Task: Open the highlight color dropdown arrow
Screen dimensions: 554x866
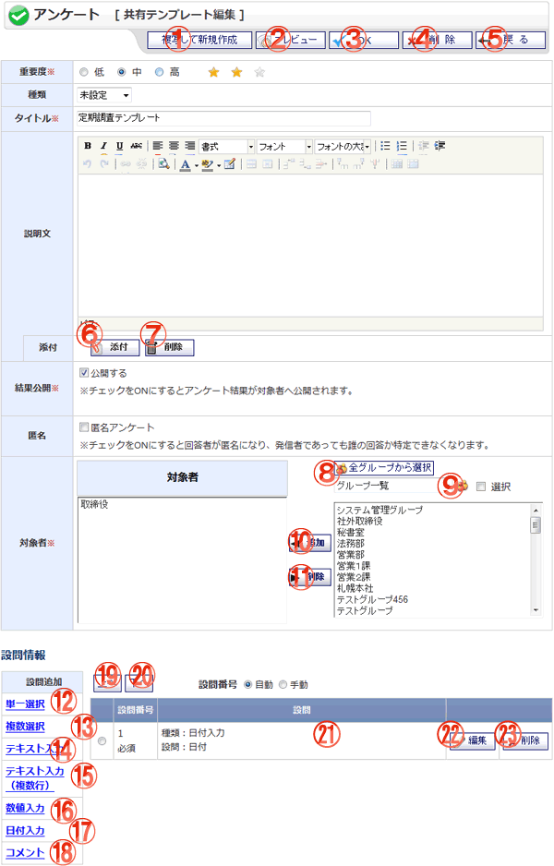Action: (x=219, y=164)
